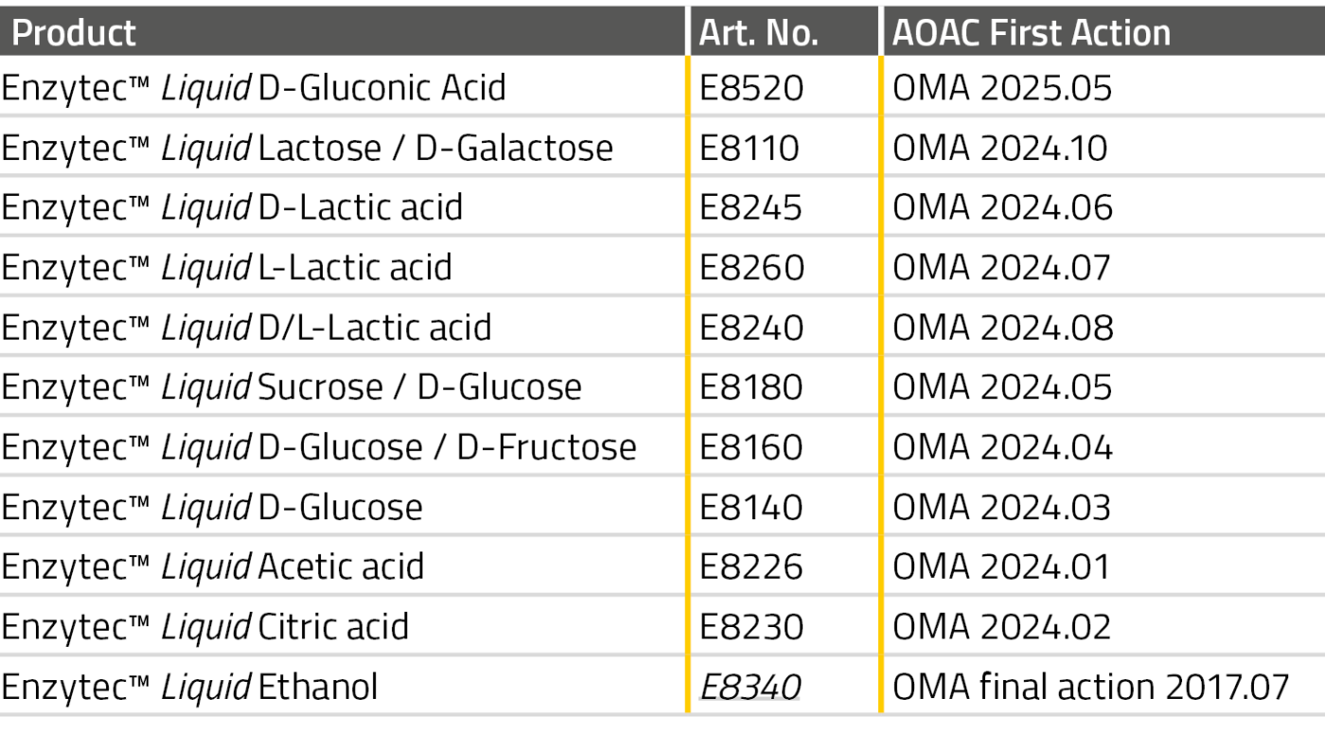This screenshot has width=1325, height=734.
Task: Click article number E8520
Action: (751, 88)
